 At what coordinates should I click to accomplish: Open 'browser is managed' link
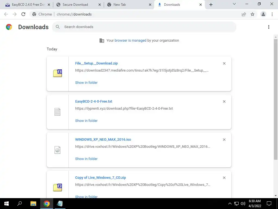click(131, 41)
